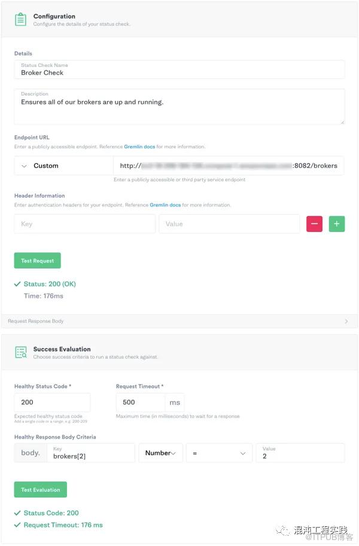Image resolution: width=359 pixels, height=546 pixels.
Task: Open the Number type dropdown
Action: click(x=161, y=453)
